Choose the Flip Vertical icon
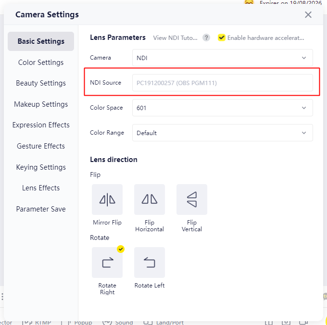Image resolution: width=327 pixels, height=325 pixels. 192,199
